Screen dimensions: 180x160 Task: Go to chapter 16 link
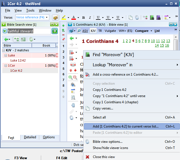pyautogui.click(x=167, y=45)
